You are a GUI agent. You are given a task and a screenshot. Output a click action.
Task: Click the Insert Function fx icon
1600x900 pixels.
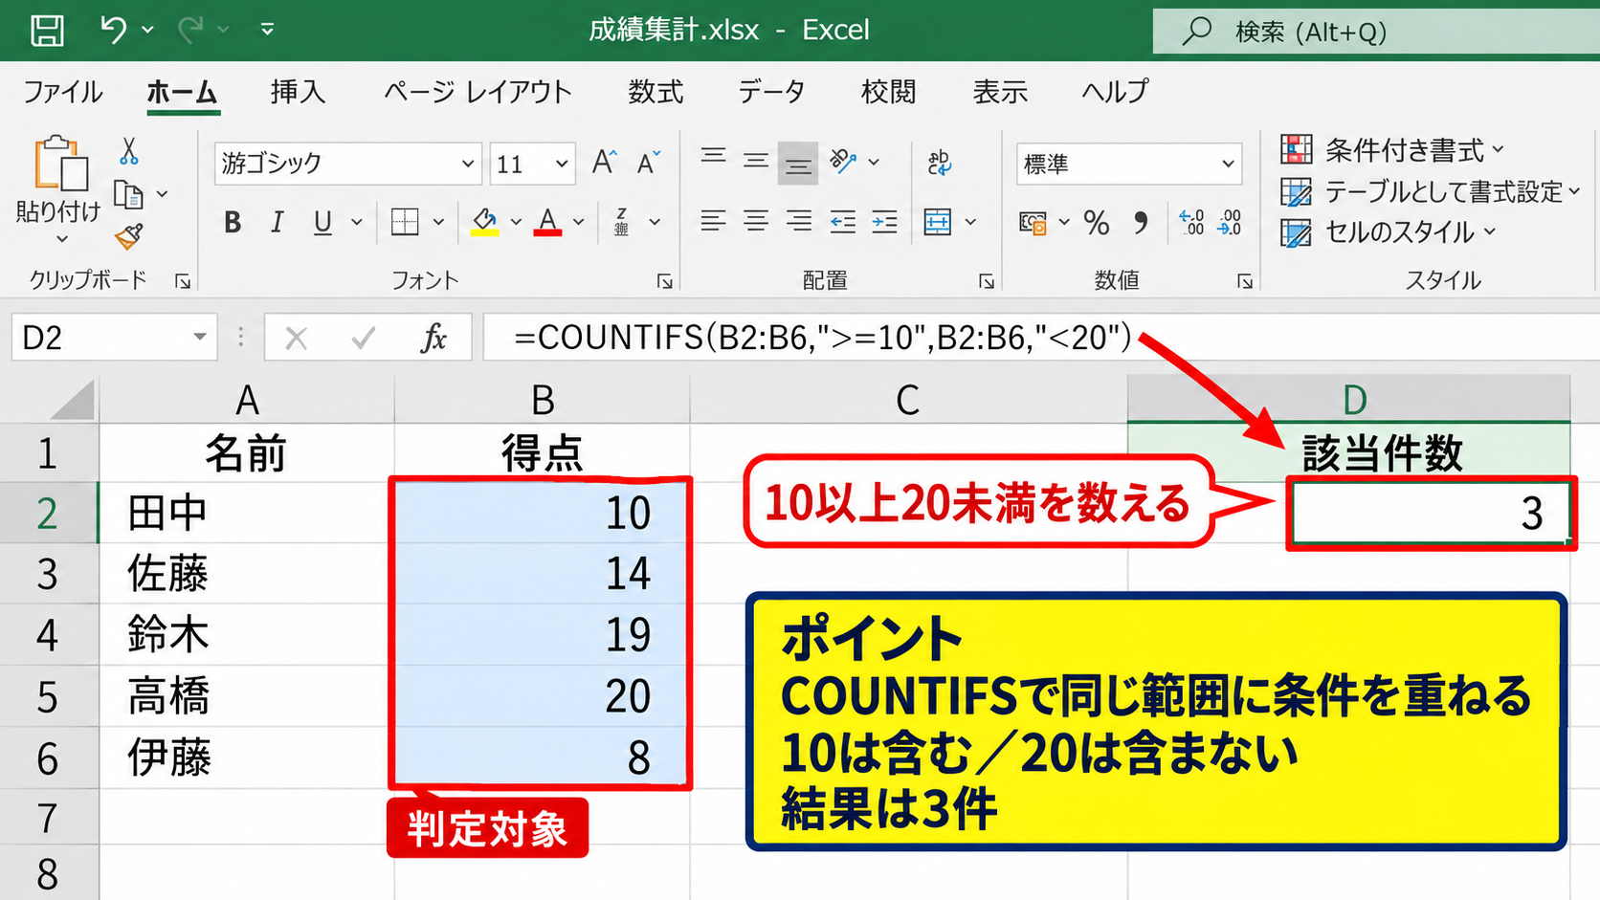[x=433, y=337]
